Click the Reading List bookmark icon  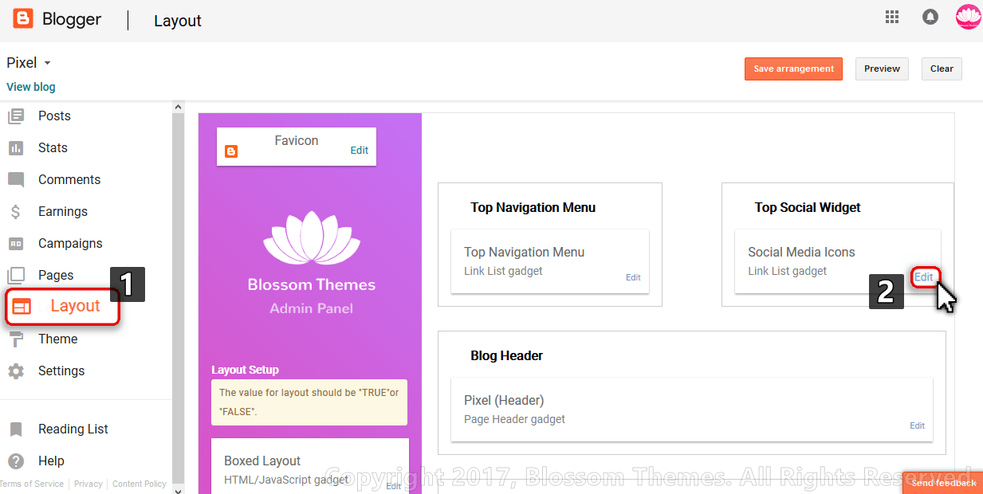pyautogui.click(x=16, y=429)
